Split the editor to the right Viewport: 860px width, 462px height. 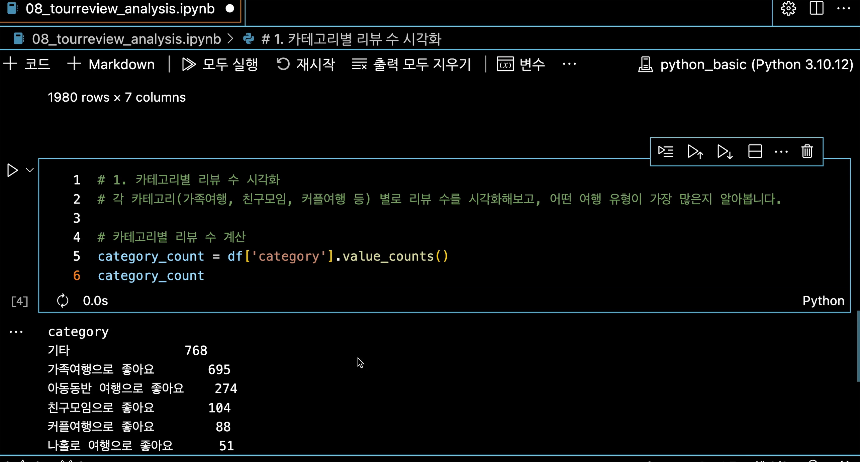(816, 8)
